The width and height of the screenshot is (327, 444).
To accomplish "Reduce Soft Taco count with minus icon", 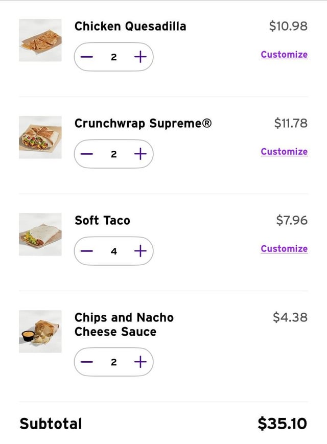I will point(87,251).
